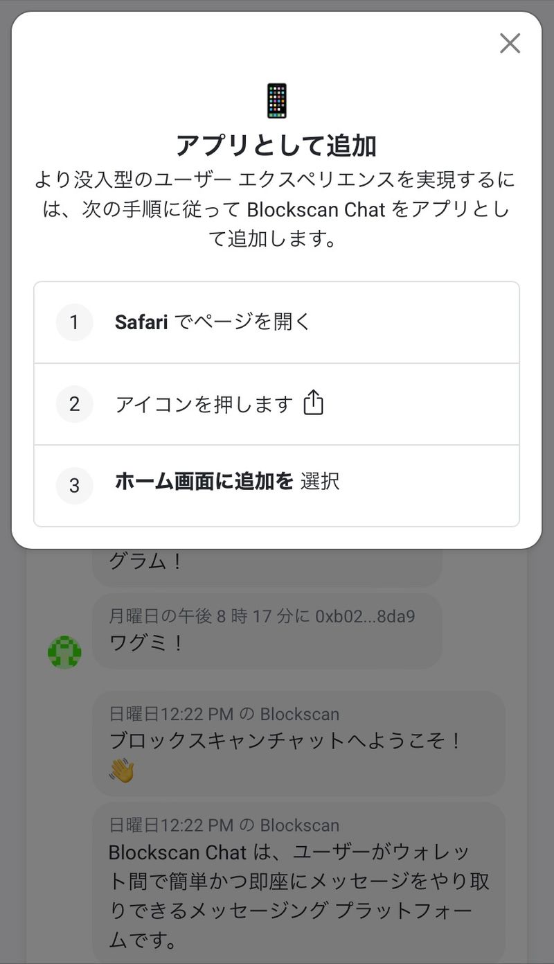Viewport: 554px width, 964px height.
Task: Click the dialog's Blockscan Chat description paragraph
Action: [276, 209]
